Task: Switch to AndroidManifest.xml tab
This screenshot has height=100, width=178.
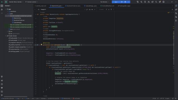Action: point(107,6)
